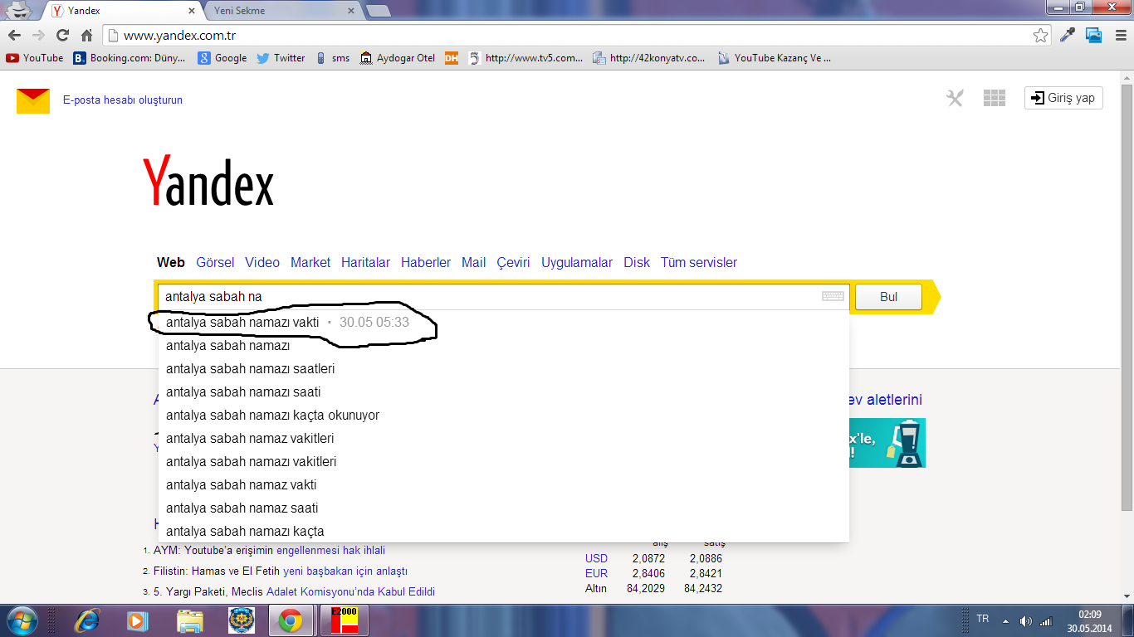Screen dimensions: 1134x637
Task: Open the 42konyatv bookmark
Action: pos(649,58)
